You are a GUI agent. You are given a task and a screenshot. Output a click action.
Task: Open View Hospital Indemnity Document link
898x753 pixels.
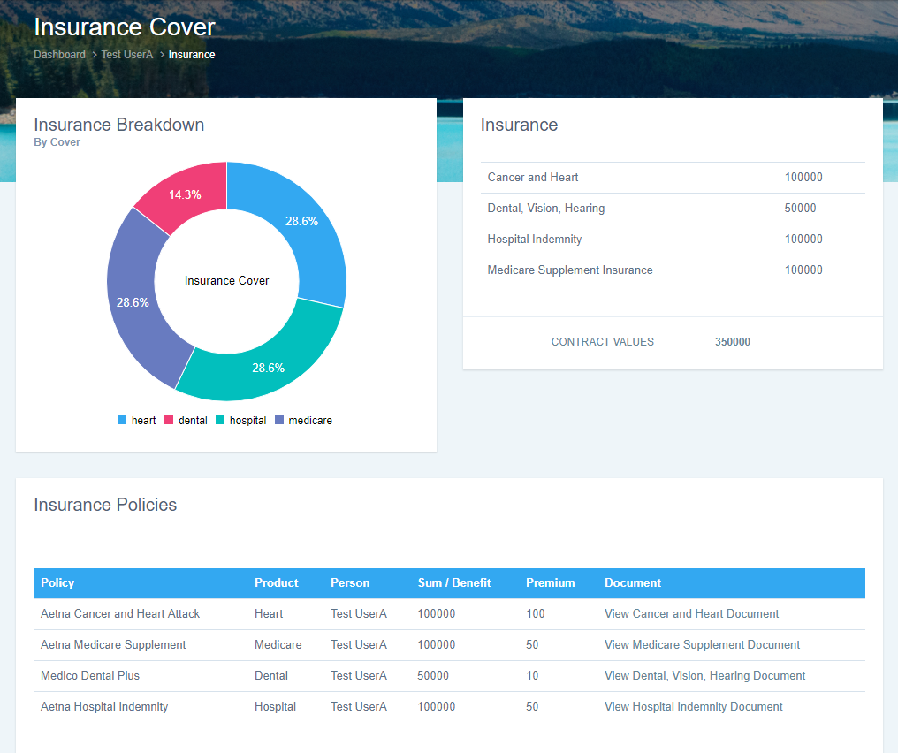(x=694, y=707)
